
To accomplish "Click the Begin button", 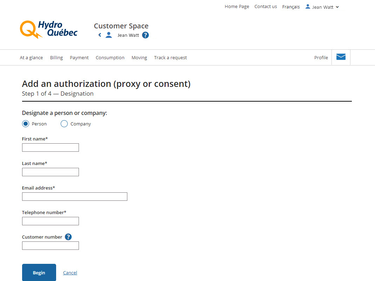I will click(x=39, y=272).
